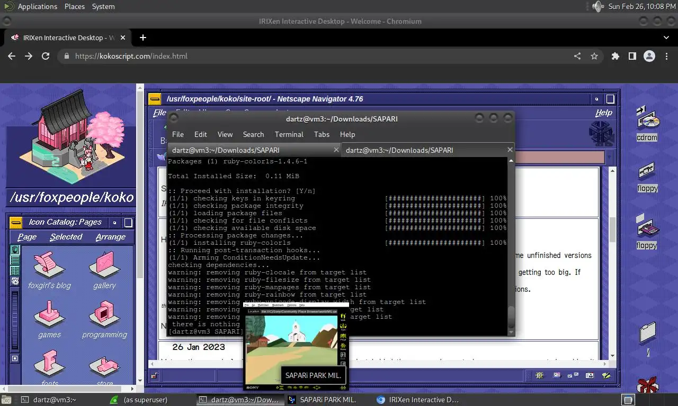Open the foxgirl's blog page icon
This screenshot has height=406, width=678.
point(49,264)
